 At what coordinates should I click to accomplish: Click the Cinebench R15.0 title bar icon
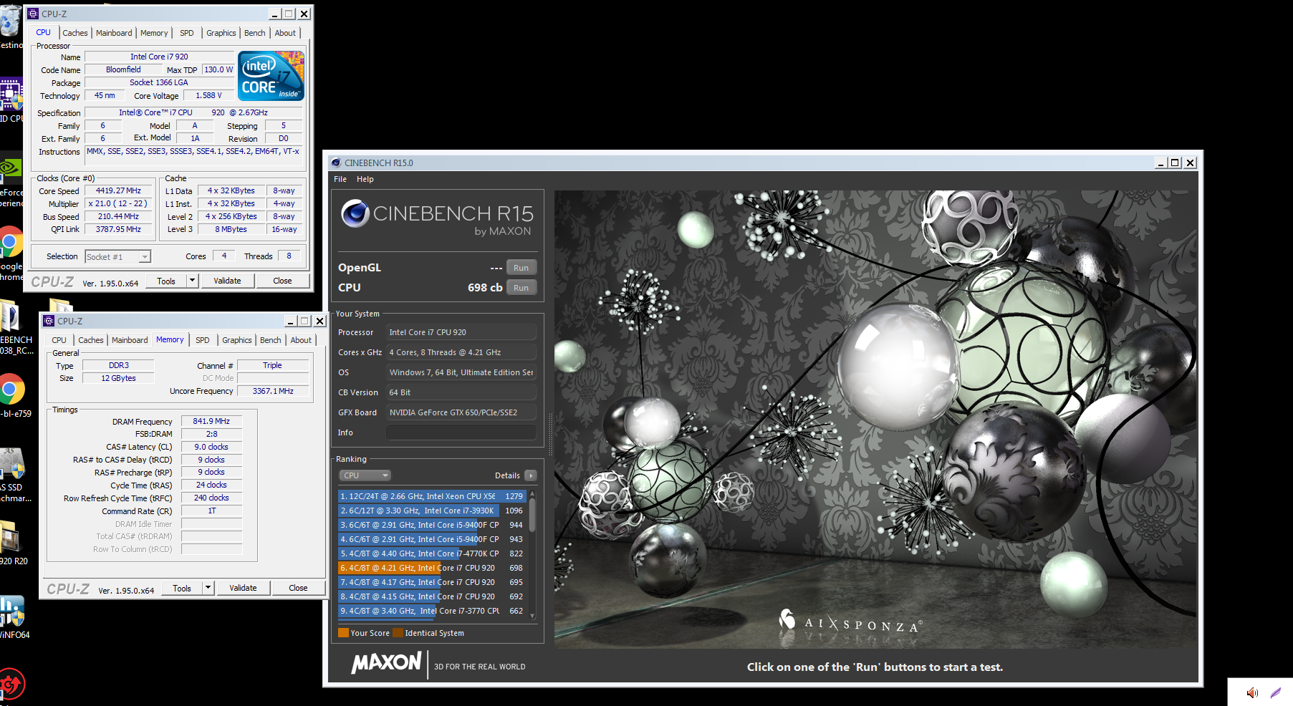[336, 163]
